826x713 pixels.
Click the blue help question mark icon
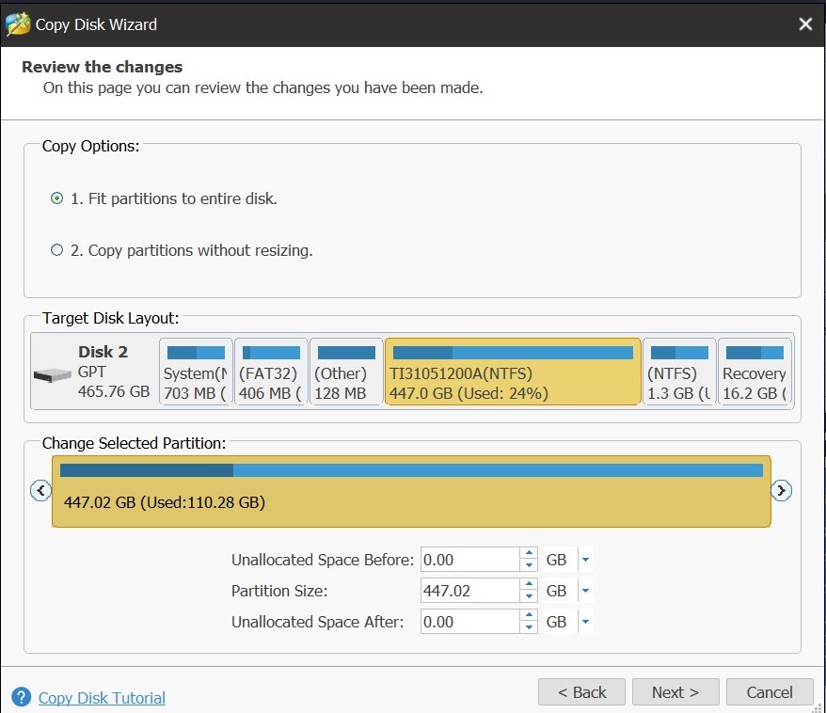21,697
